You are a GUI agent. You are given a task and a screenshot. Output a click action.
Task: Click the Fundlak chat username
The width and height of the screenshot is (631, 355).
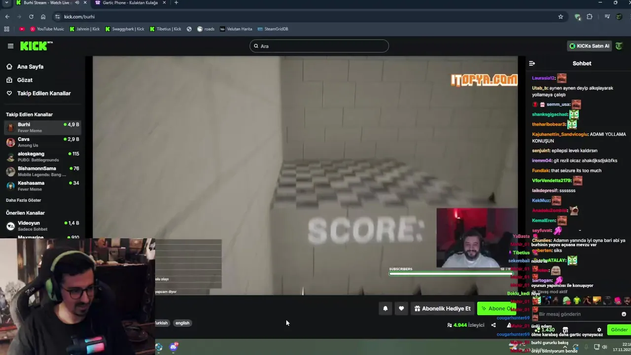pos(541,171)
